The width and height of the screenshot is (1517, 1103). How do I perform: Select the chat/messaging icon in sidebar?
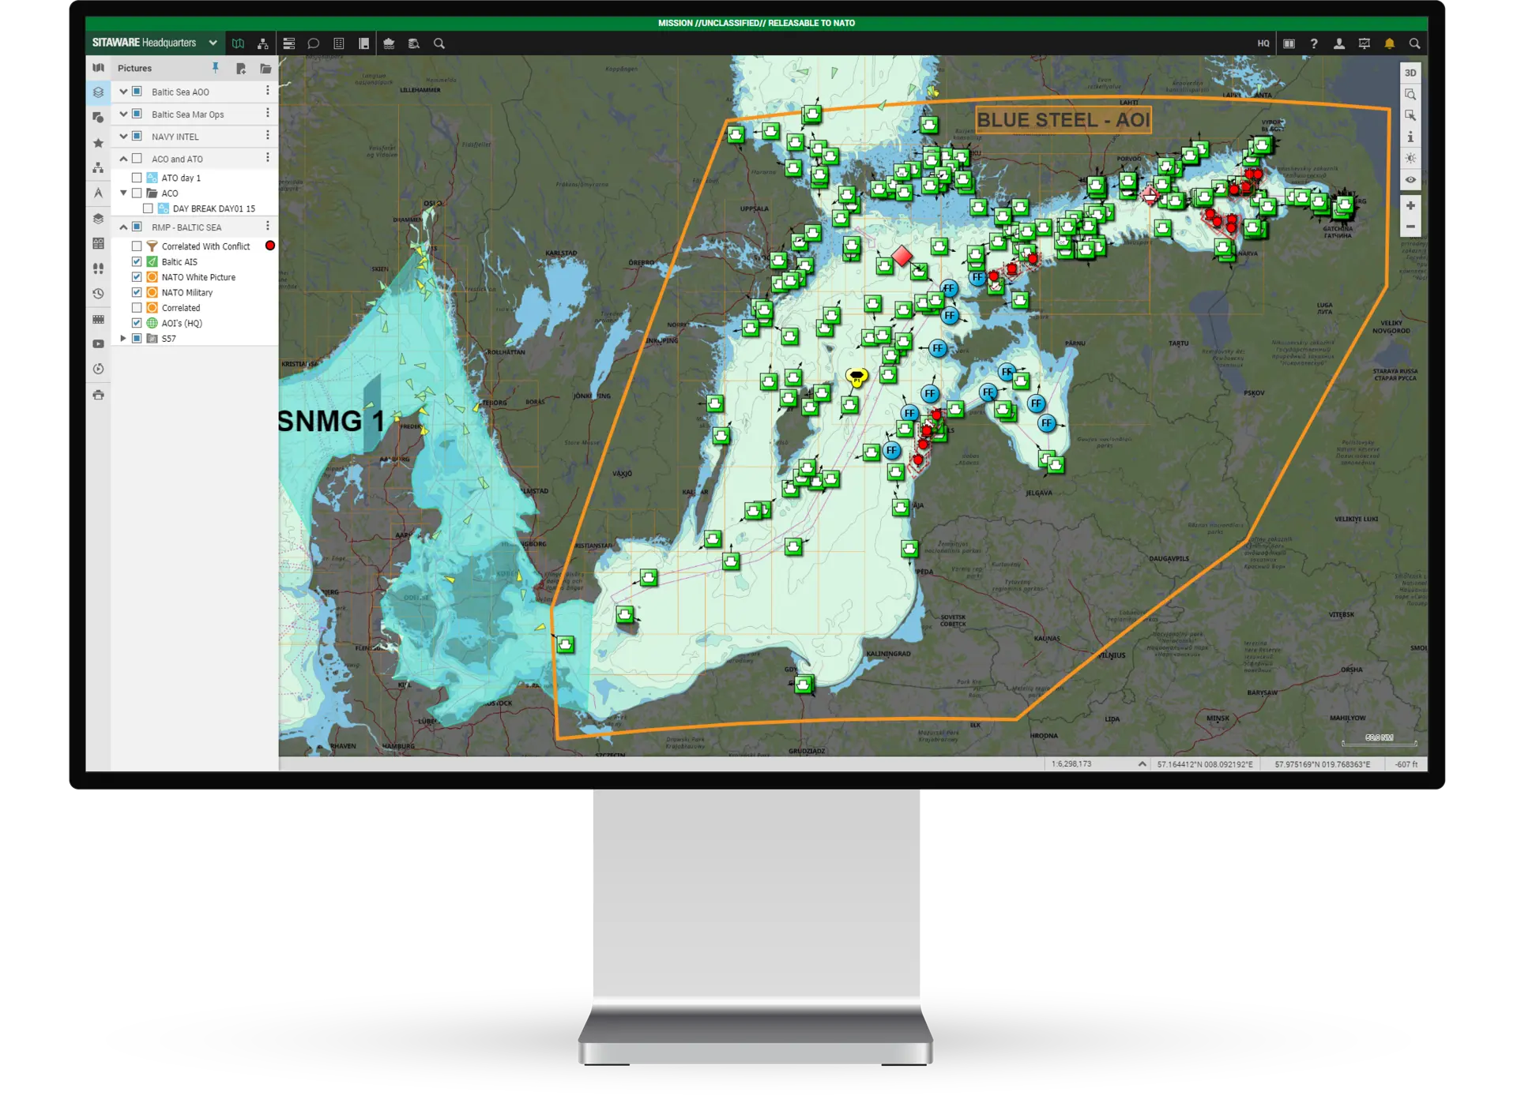click(x=314, y=43)
